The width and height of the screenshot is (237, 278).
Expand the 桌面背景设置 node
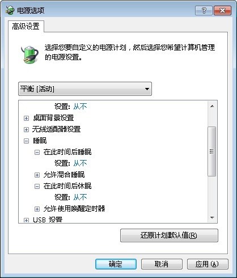coord(26,119)
